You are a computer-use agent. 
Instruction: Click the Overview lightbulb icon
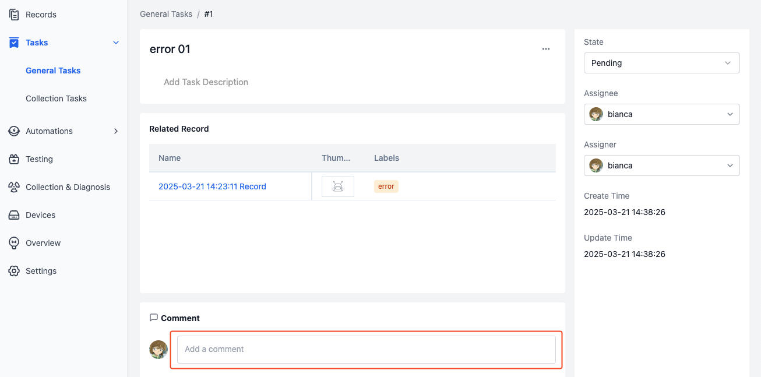[x=14, y=243]
